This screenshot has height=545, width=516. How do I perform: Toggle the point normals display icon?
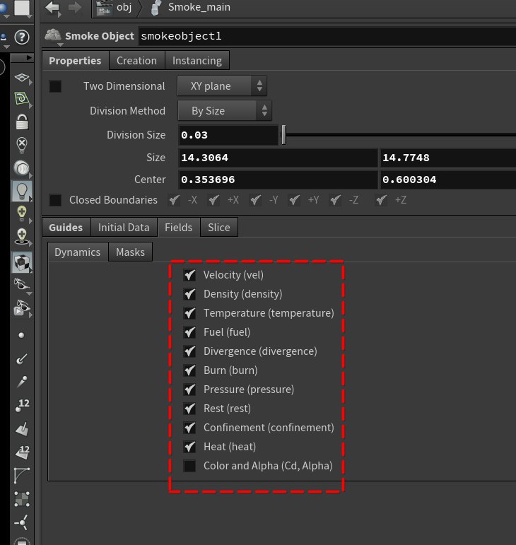tap(22, 358)
